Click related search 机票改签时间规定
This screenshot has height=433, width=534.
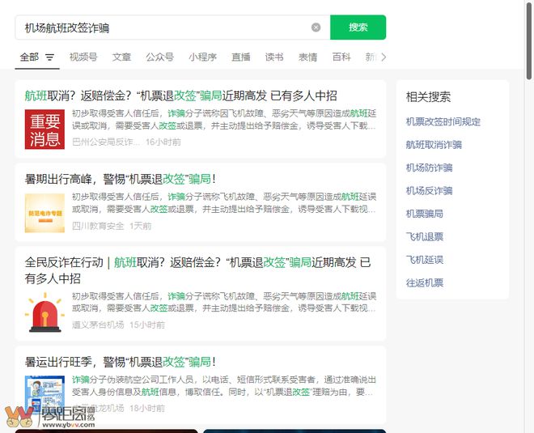pos(443,121)
